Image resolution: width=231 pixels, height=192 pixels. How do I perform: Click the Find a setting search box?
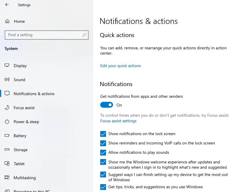click(47, 35)
